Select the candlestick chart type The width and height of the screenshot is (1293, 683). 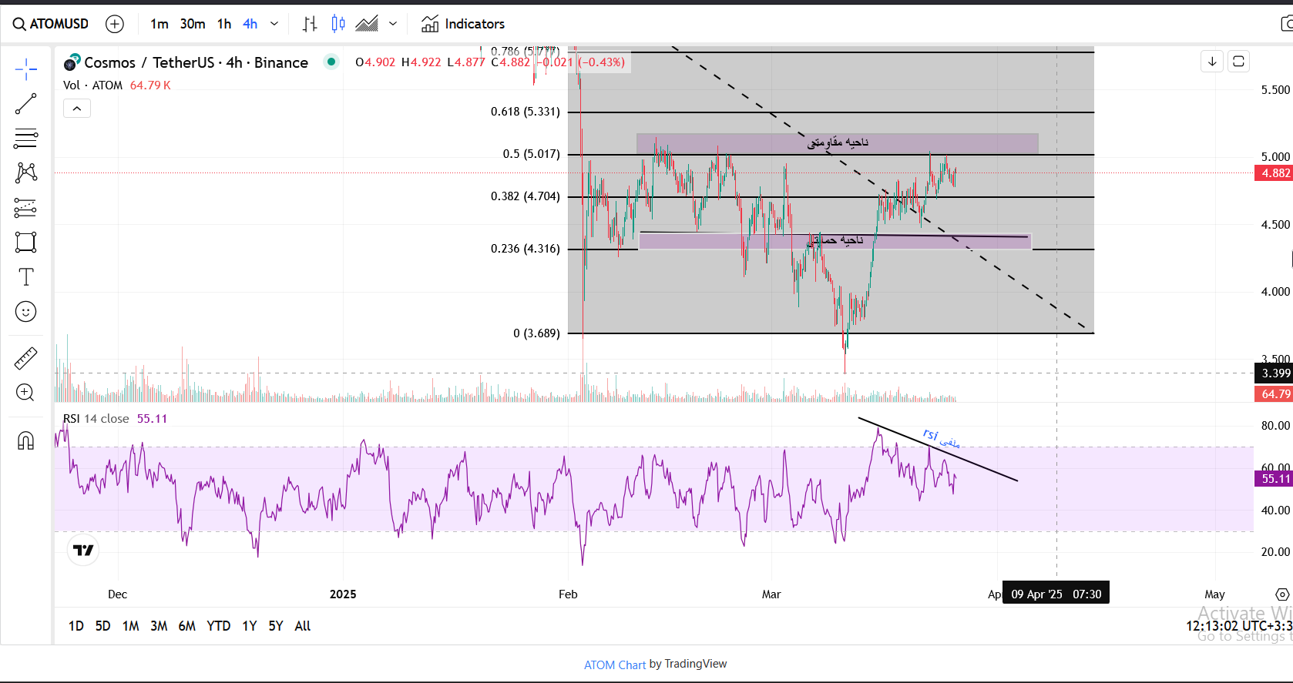338,24
